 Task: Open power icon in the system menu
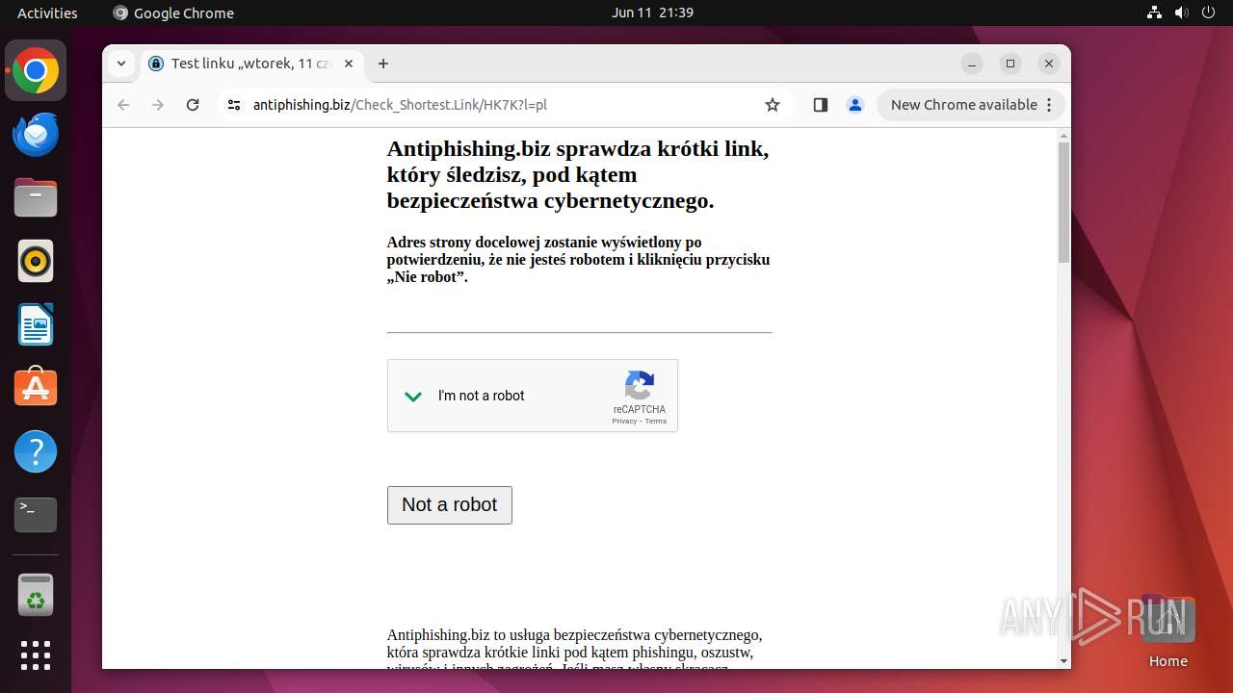[x=1209, y=13]
